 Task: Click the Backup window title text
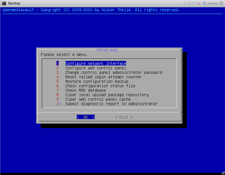[14, 3]
